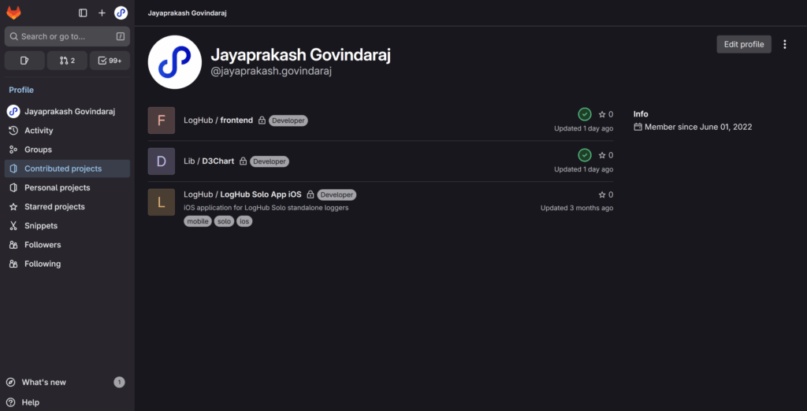Open merge requests counter showing 2
807x411 pixels.
(67, 61)
